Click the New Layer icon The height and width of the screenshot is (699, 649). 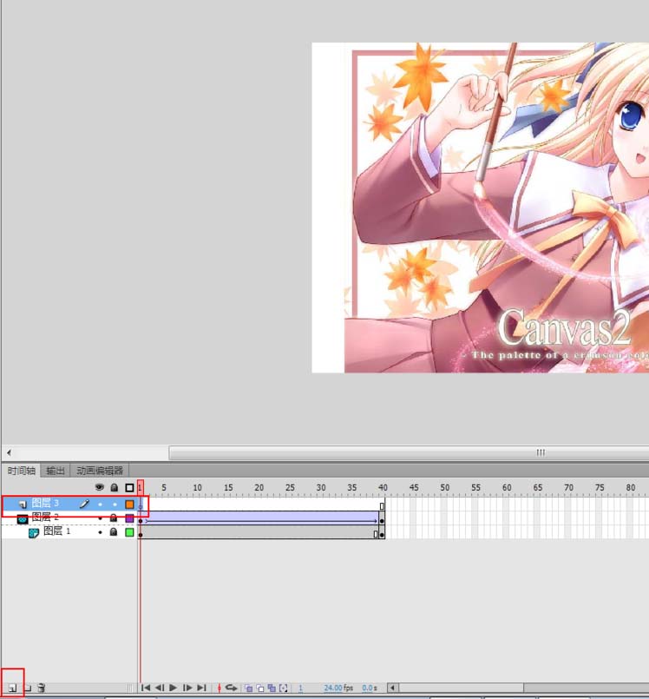pos(12,688)
